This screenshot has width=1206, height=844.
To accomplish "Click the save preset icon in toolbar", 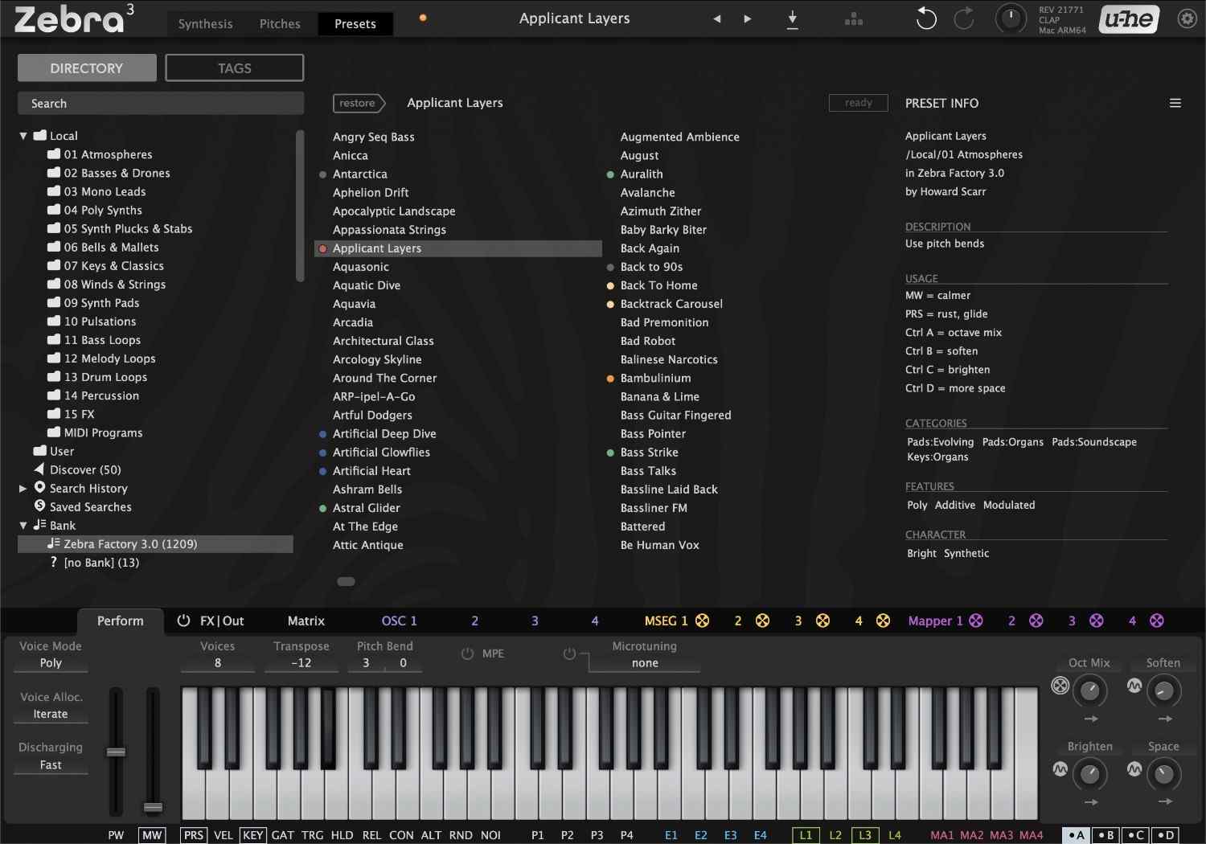I will tap(792, 18).
